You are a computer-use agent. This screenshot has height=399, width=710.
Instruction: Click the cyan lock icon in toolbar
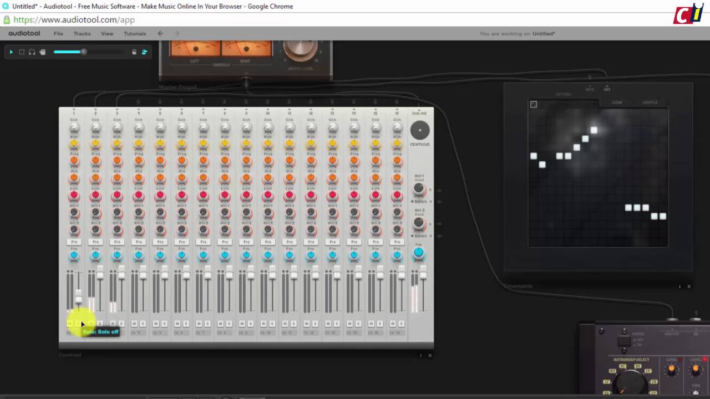pyautogui.click(x=145, y=52)
